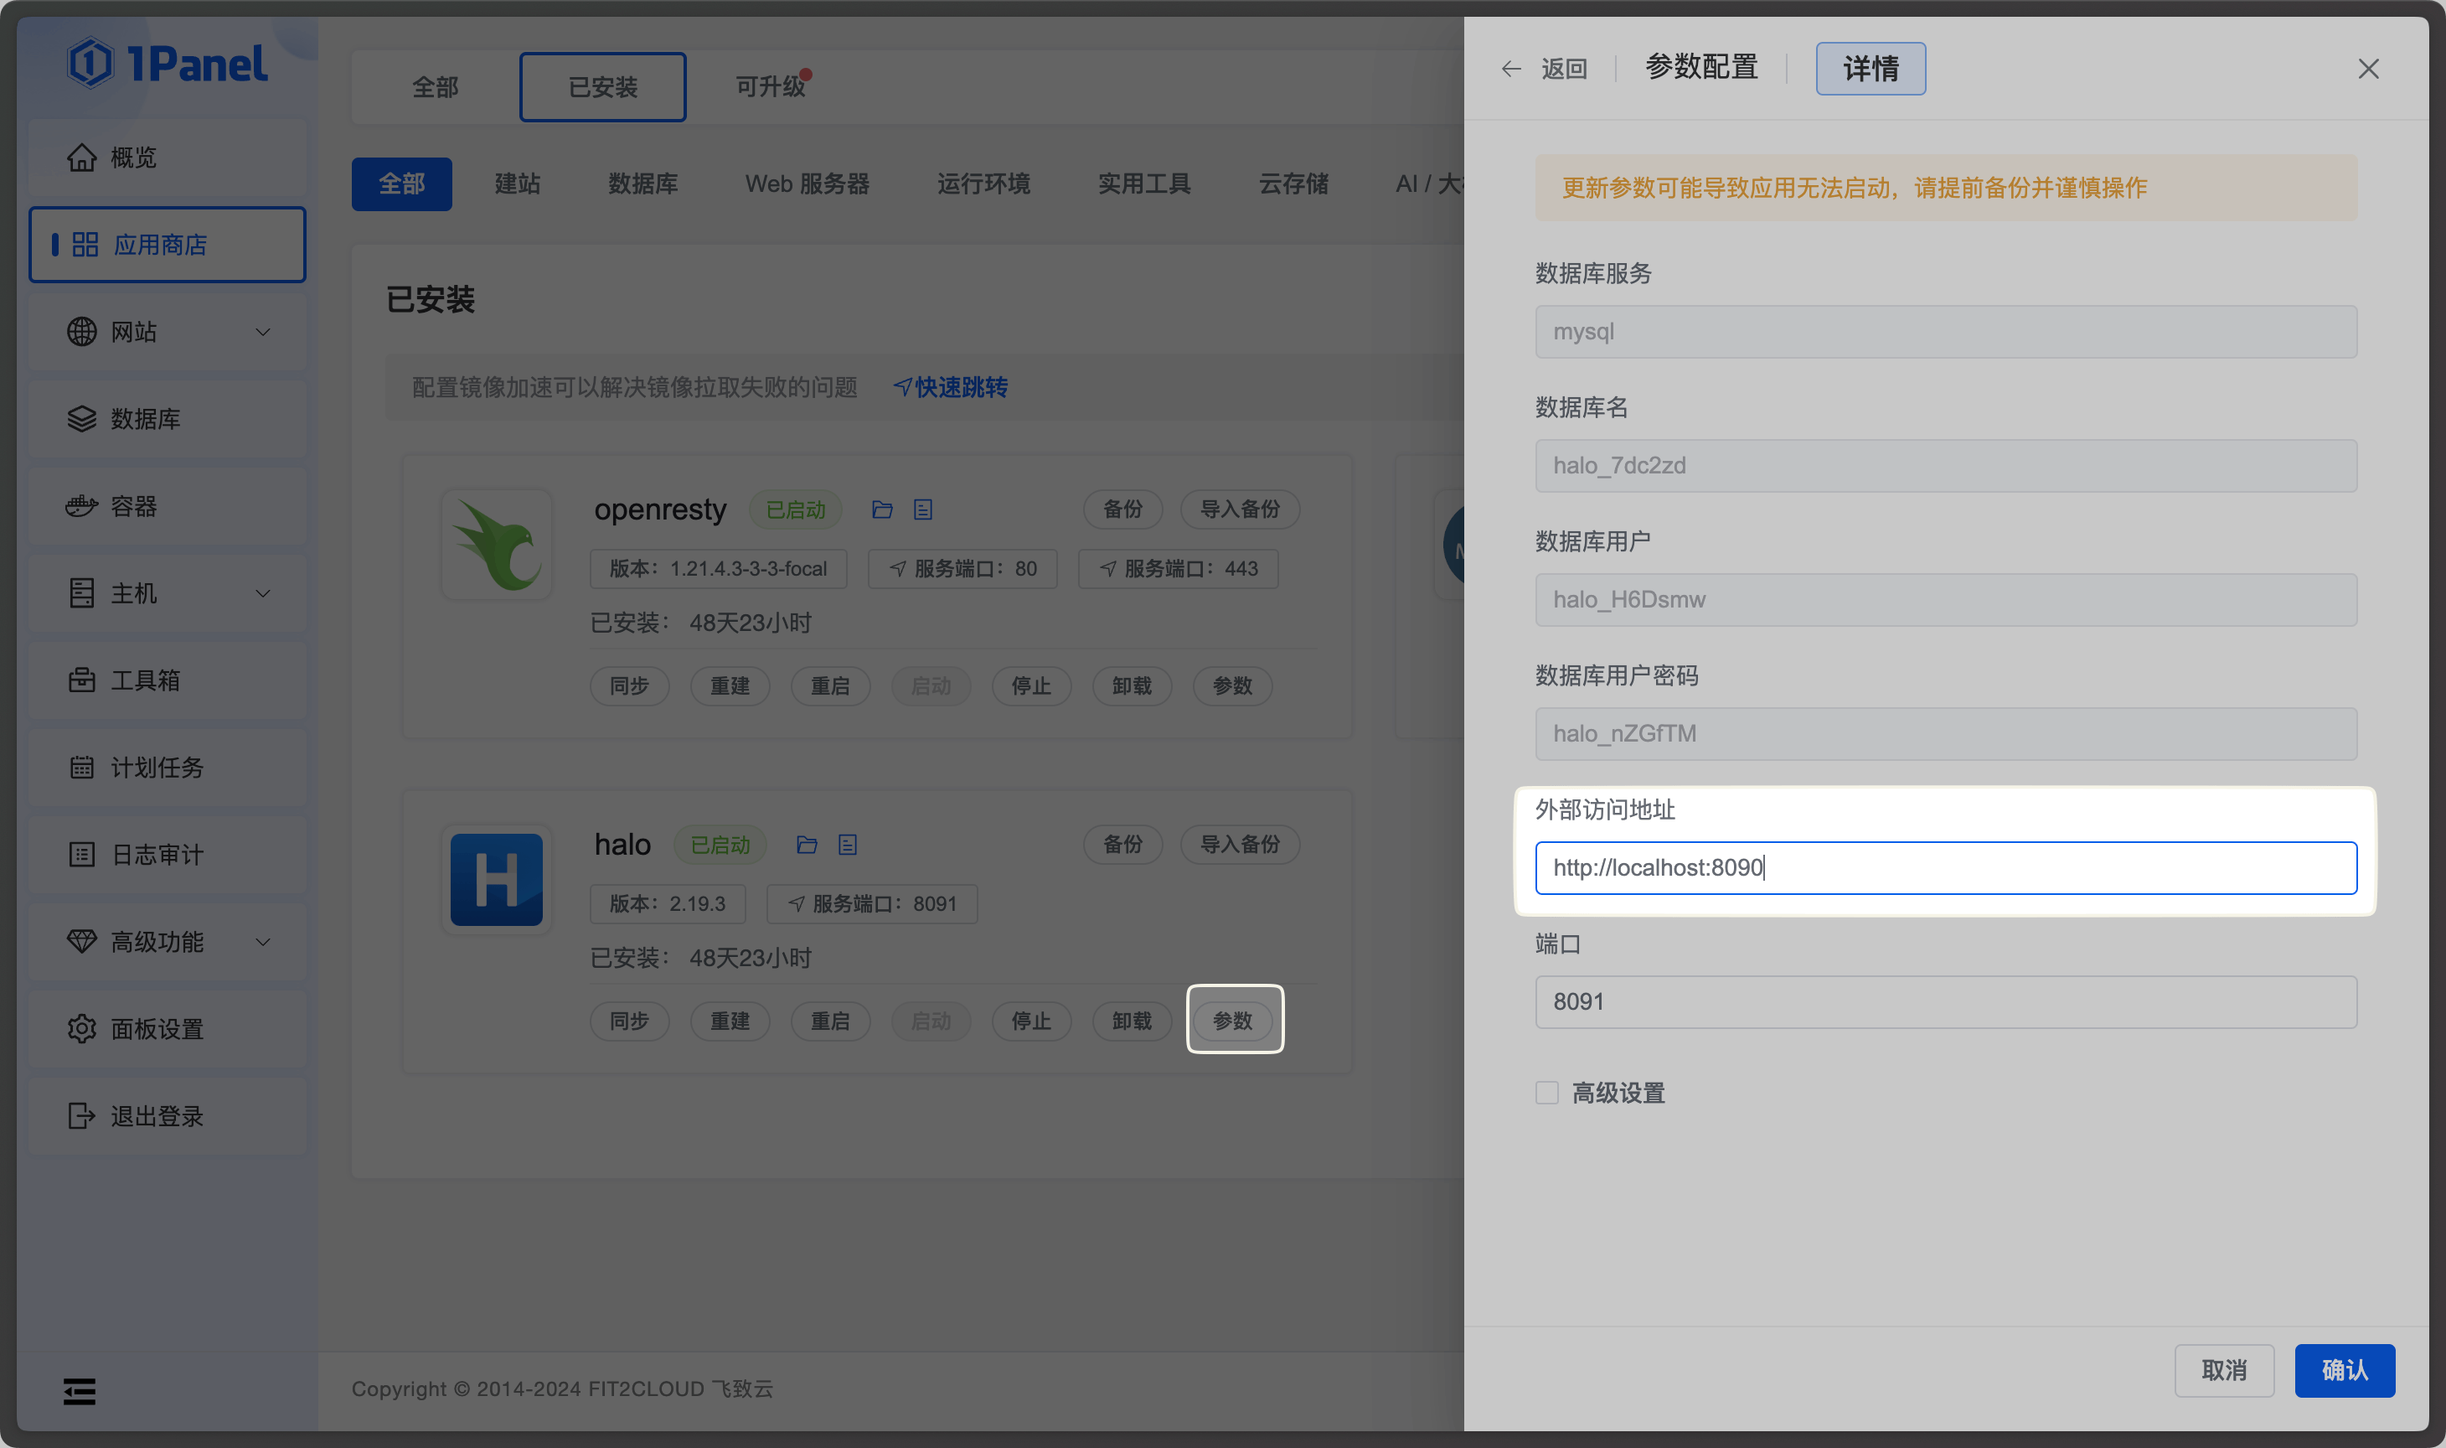The image size is (2446, 1448).
Task: Click the back arrow in parameter panel
Action: [1510, 69]
